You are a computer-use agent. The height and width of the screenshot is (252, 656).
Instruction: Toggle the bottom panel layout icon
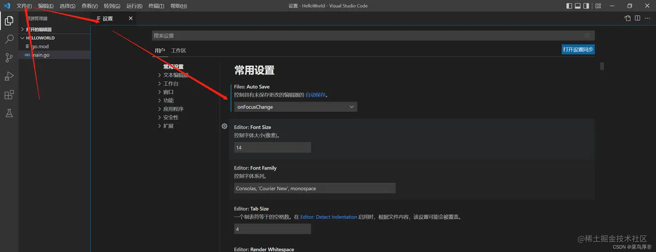(x=578, y=6)
